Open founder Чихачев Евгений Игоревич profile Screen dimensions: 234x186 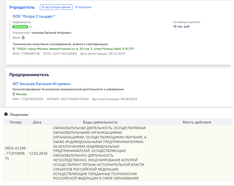(52, 32)
